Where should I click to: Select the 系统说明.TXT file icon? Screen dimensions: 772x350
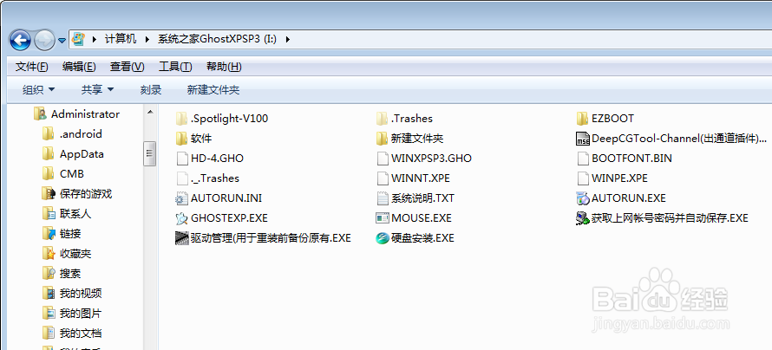pyautogui.click(x=383, y=198)
